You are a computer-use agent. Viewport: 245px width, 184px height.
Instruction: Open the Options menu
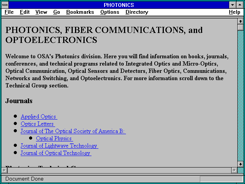pyautogui.click(x=110, y=12)
